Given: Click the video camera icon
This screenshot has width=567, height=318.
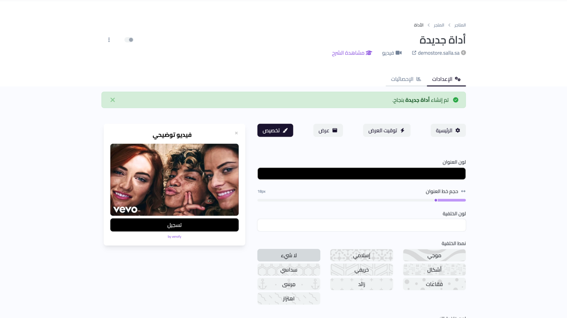Looking at the screenshot, I should [x=398, y=53].
